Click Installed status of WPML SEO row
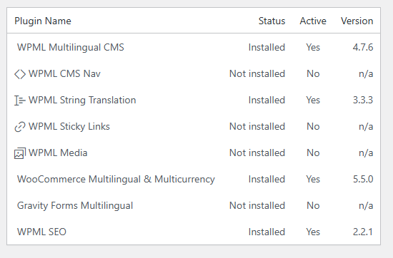Viewport: 393px width, 258px height. click(x=267, y=232)
